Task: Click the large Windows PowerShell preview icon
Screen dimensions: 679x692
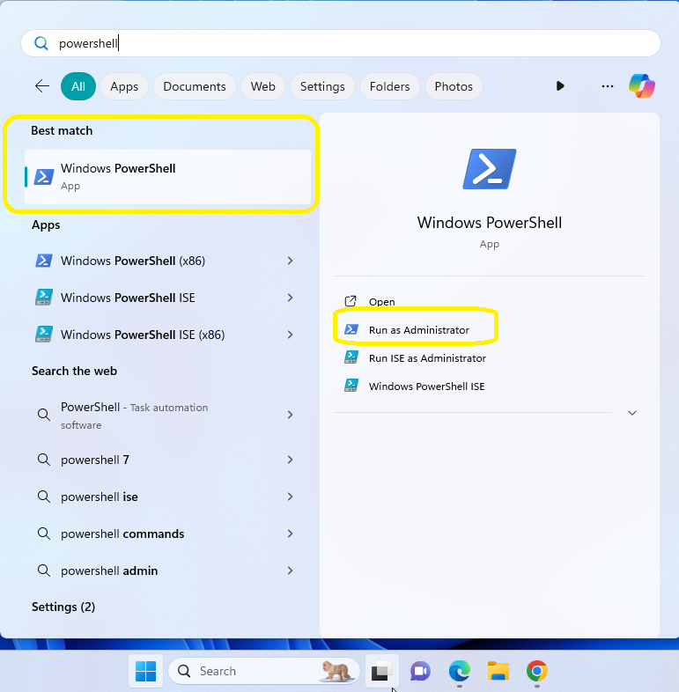Action: [x=490, y=169]
